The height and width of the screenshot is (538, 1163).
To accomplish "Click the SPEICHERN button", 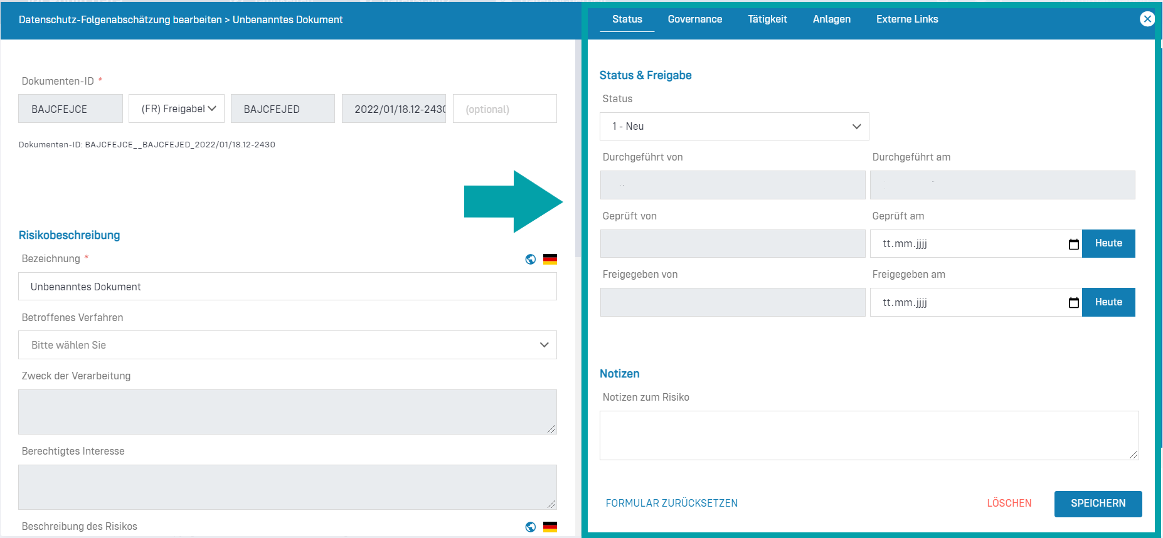I will pyautogui.click(x=1098, y=504).
